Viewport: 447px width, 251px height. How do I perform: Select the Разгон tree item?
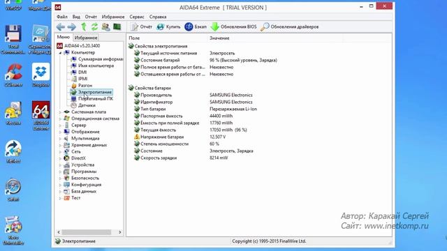pyautogui.click(x=85, y=85)
